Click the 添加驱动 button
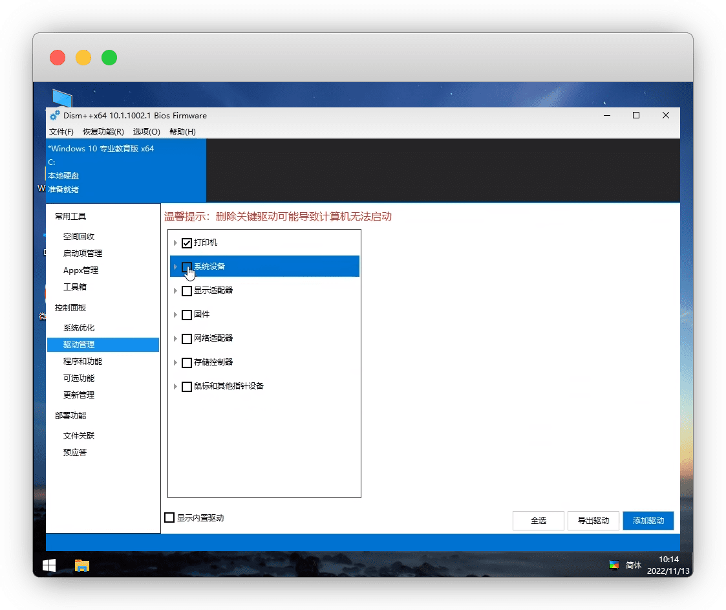 pyautogui.click(x=648, y=520)
